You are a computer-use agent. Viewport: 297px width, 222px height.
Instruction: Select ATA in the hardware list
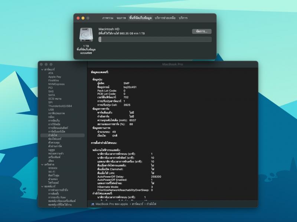point(51,73)
